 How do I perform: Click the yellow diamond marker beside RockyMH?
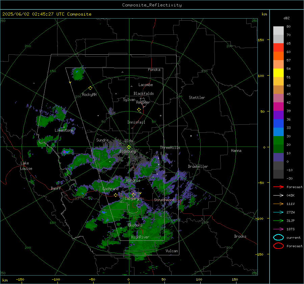tap(90, 88)
